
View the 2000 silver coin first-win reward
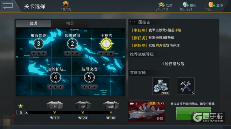(x=161, y=86)
